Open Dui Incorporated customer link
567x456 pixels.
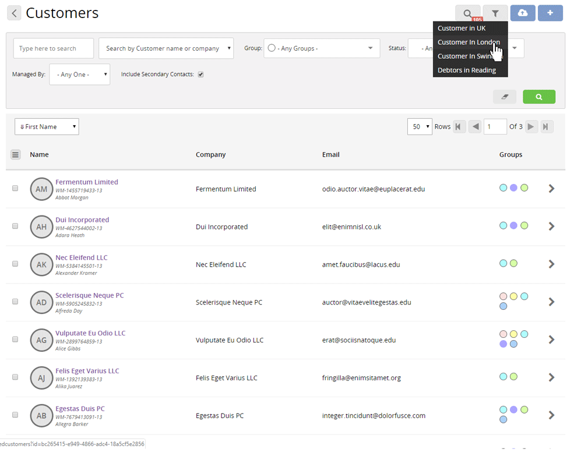(x=82, y=220)
